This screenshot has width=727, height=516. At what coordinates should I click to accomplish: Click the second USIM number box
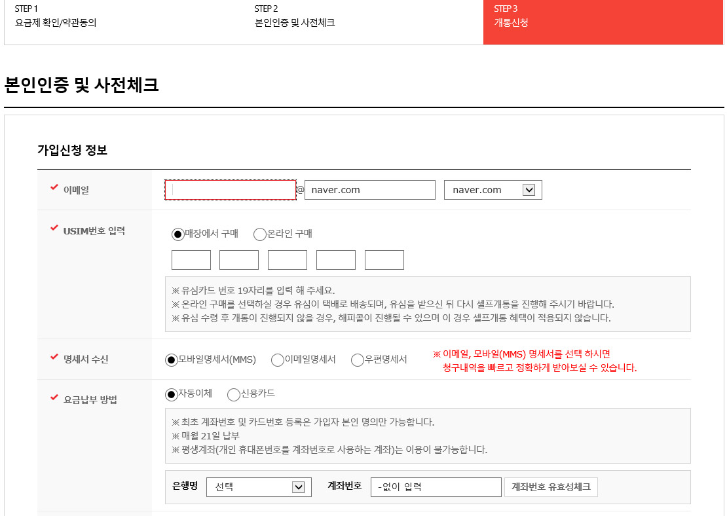click(x=239, y=259)
